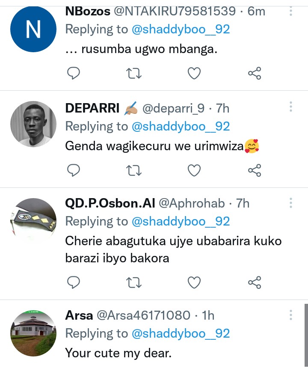308x371 pixels.
Task: Reply to NBozos's tweet
Action: [74, 74]
